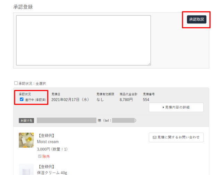Click the 保湿クリーム 40g product name
This screenshot has height=175, width=222.
click(x=52, y=173)
